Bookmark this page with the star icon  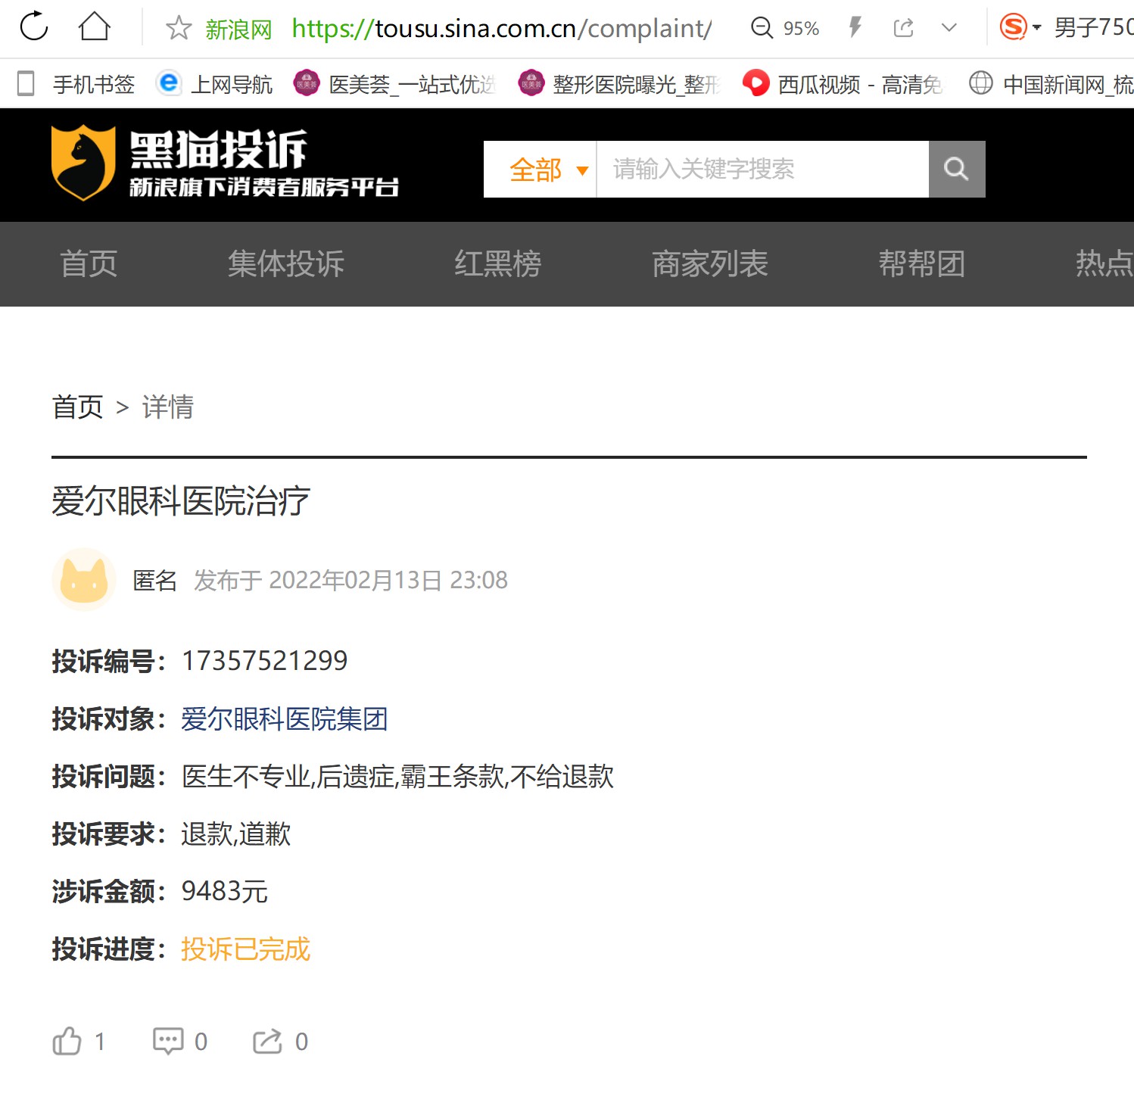tap(179, 28)
